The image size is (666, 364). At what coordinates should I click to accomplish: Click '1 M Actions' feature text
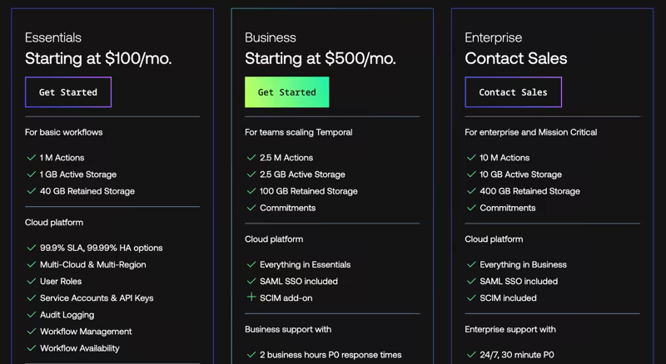[62, 158]
